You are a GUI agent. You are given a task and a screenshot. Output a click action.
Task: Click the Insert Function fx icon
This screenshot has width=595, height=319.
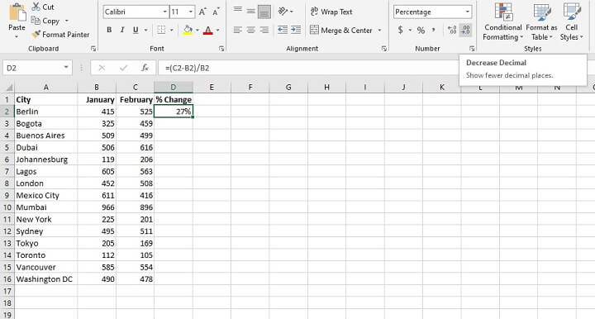tap(145, 68)
